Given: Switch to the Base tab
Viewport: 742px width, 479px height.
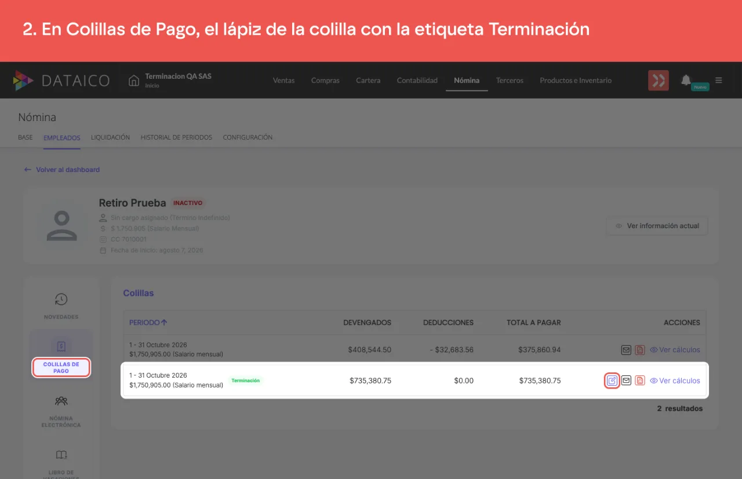Looking at the screenshot, I should point(26,137).
